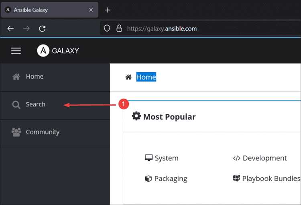Click the shield tracking protection icon
Screen dimensions: 301x205
[x=107, y=28]
